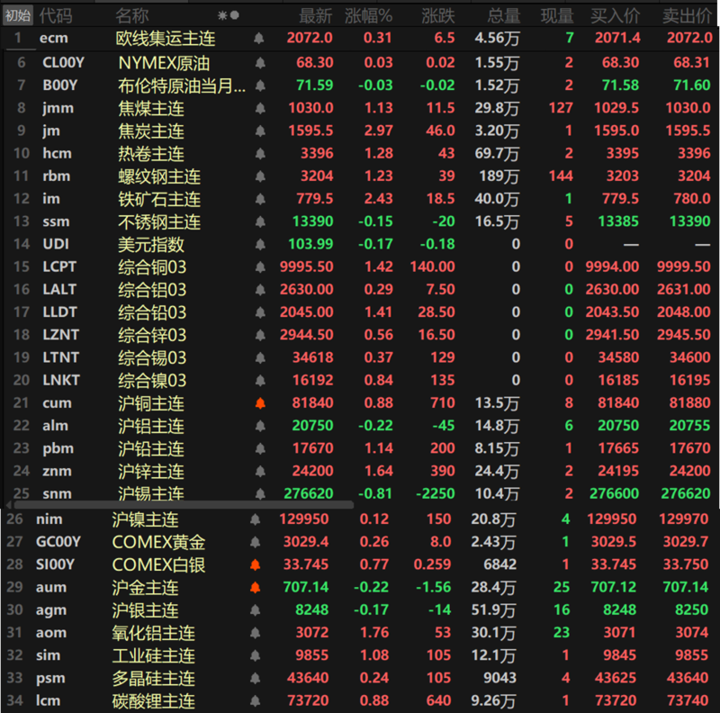Select the 铁矿石主连 name cell
This screenshot has height=713, width=720.
click(159, 199)
